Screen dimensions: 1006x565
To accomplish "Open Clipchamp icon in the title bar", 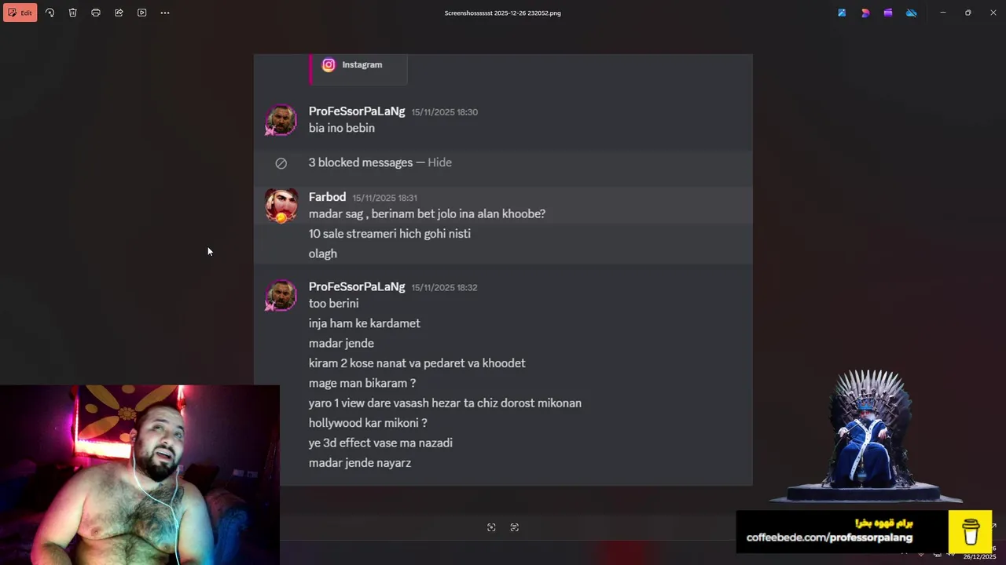I will point(888,13).
